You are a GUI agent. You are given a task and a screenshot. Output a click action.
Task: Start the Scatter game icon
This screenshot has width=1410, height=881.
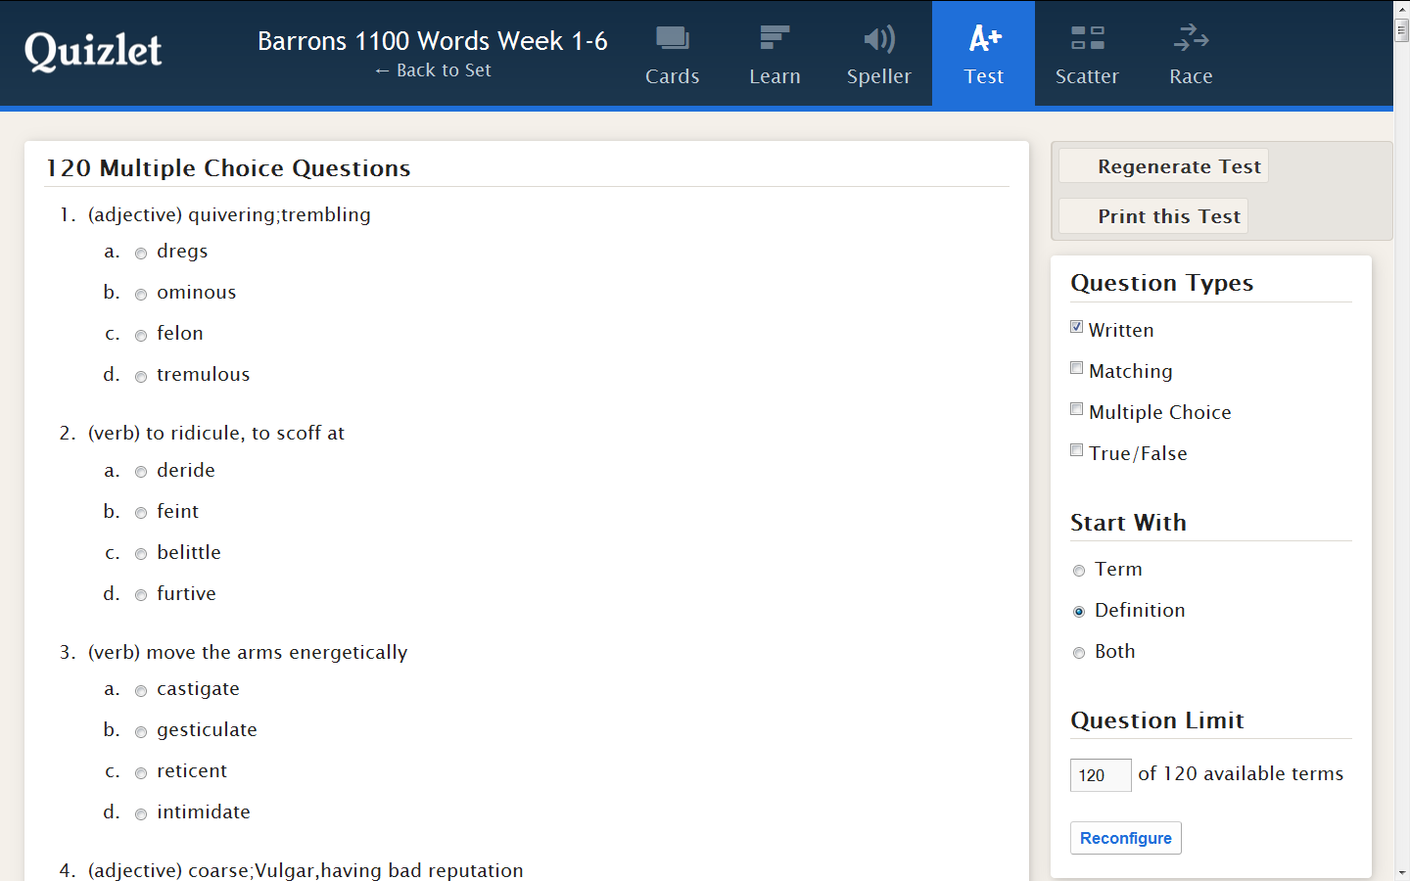coord(1087,40)
